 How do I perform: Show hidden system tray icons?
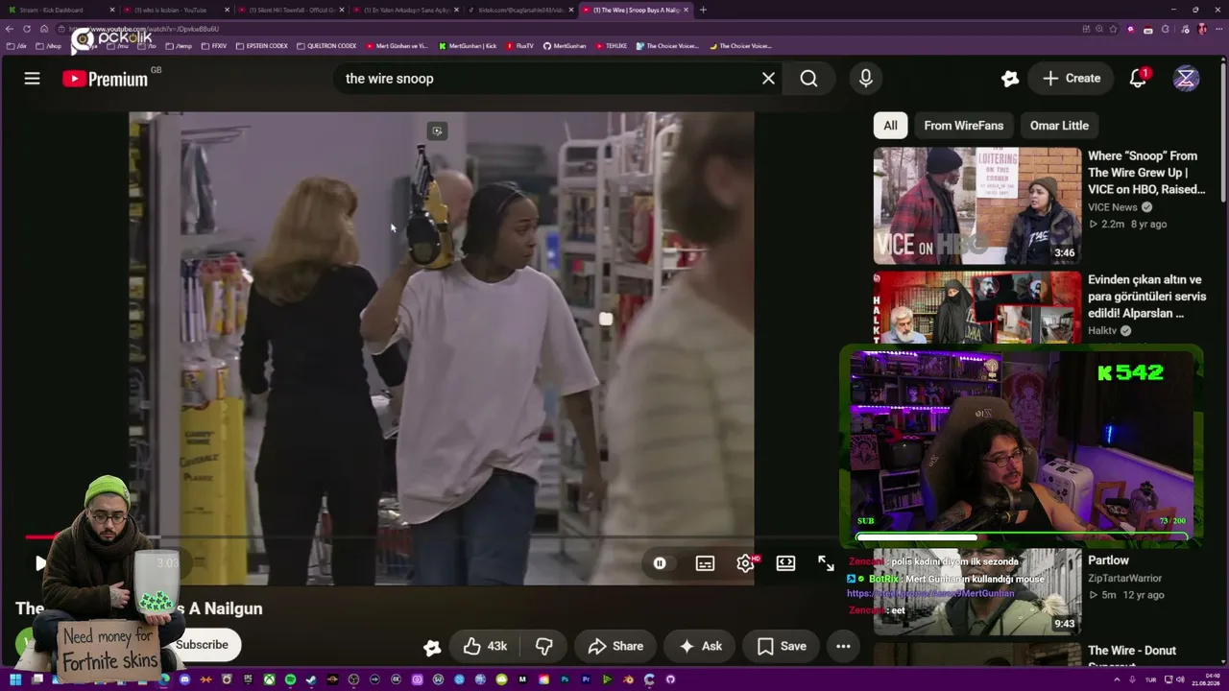tap(1119, 679)
